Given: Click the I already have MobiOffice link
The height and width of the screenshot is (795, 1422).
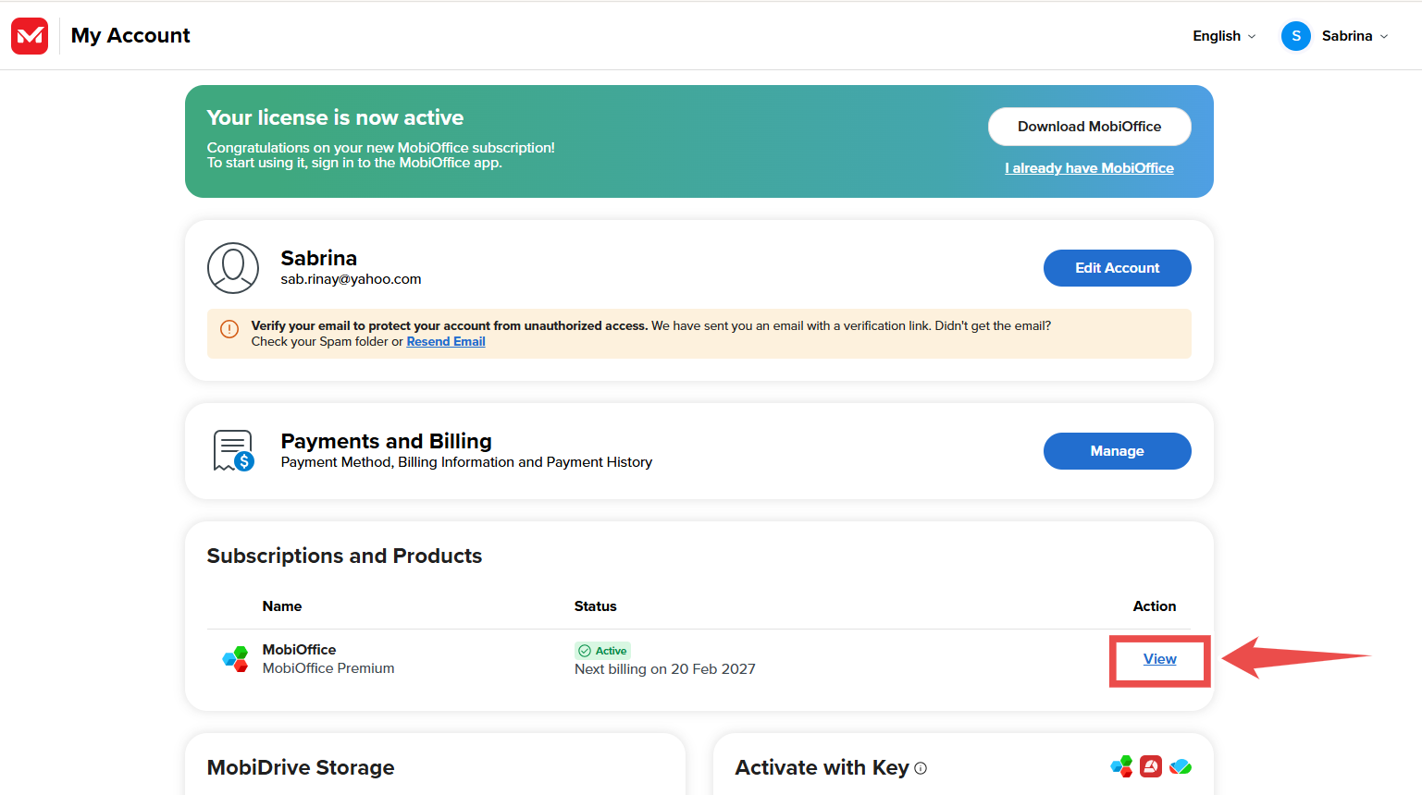Looking at the screenshot, I should coord(1089,168).
